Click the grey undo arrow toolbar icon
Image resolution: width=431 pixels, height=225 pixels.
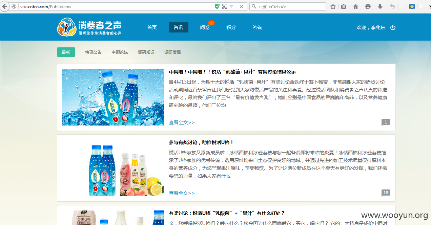pyautogui.click(x=392, y=6)
